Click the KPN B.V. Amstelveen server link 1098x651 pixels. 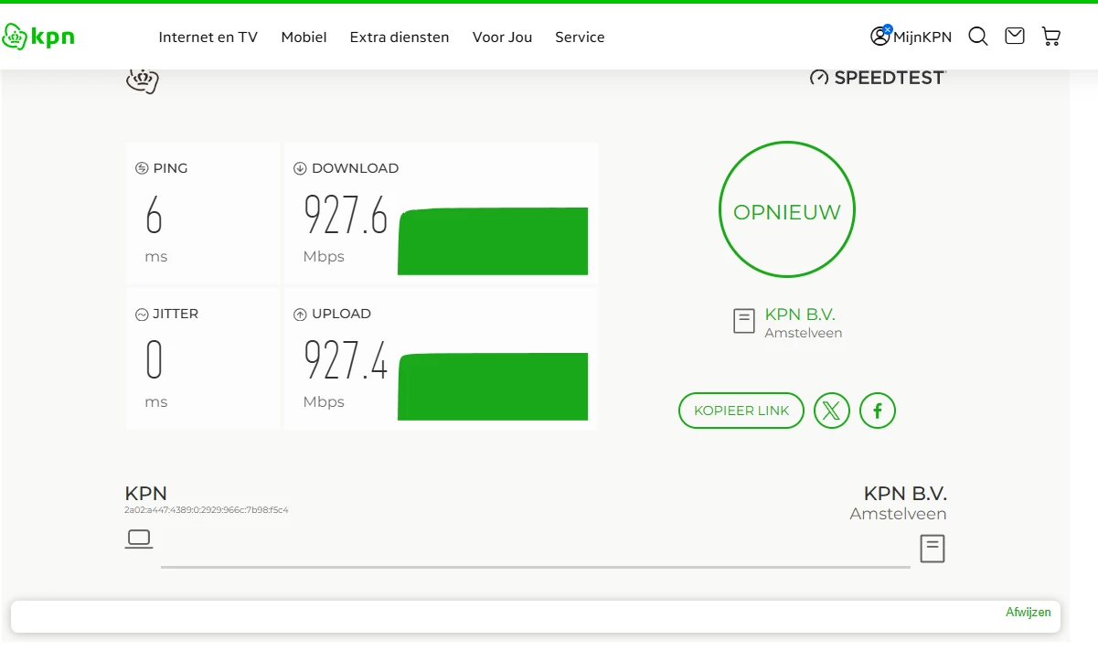[x=800, y=315]
